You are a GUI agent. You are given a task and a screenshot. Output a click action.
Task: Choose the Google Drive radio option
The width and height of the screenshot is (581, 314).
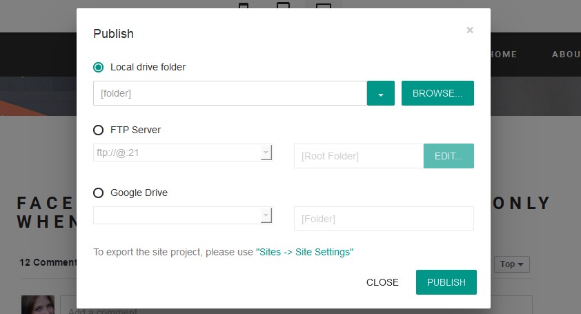(x=98, y=193)
